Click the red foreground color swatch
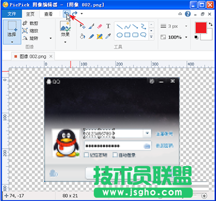Image resolution: width=216 pixels, height=201 pixels. click(x=201, y=28)
